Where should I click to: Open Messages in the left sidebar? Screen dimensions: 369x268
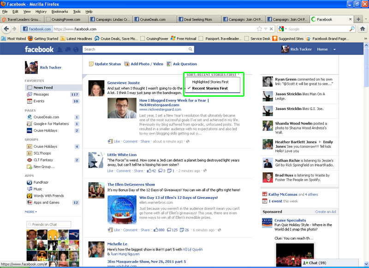(x=41, y=94)
